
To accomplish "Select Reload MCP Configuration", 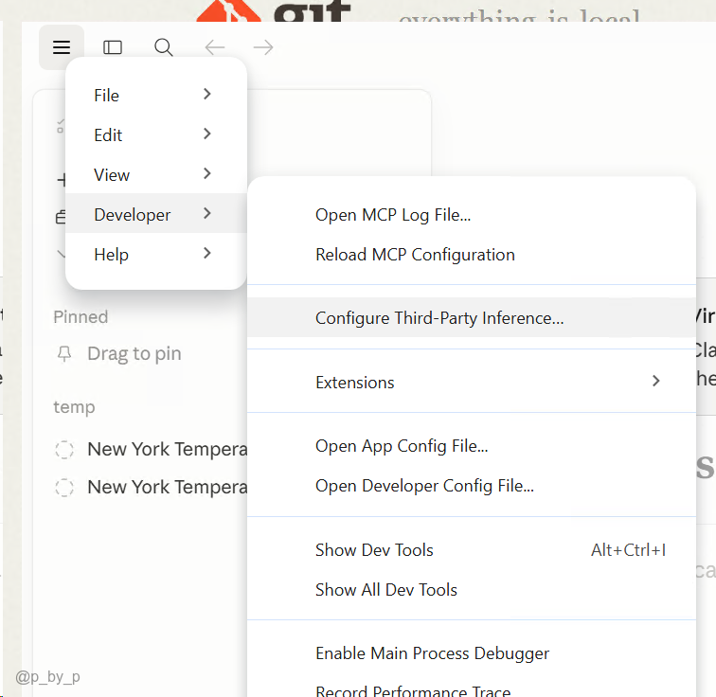I will click(x=472, y=254).
